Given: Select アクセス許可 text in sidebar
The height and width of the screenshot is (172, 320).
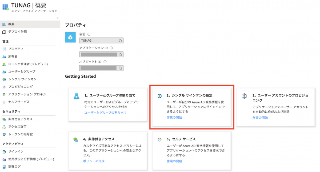Looking at the screenshot, I should [x=17, y=126].
